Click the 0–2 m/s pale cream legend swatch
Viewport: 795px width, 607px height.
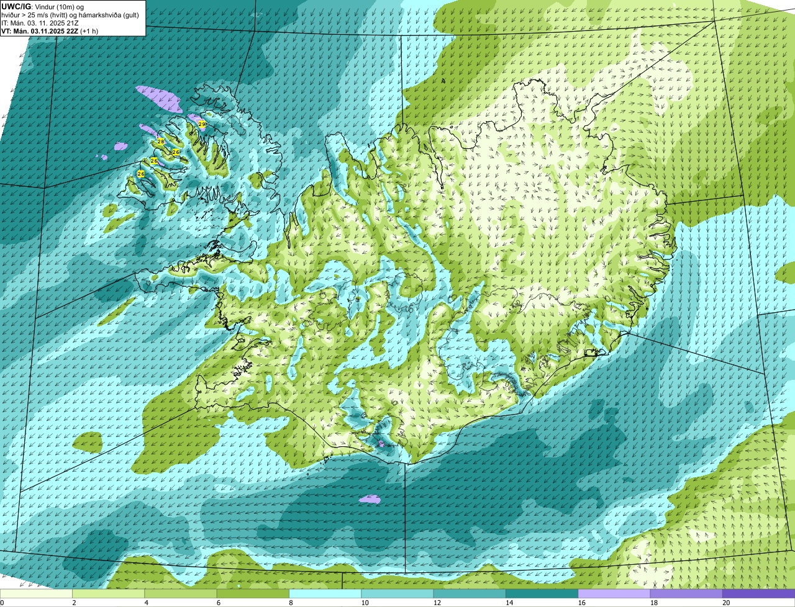point(36,593)
